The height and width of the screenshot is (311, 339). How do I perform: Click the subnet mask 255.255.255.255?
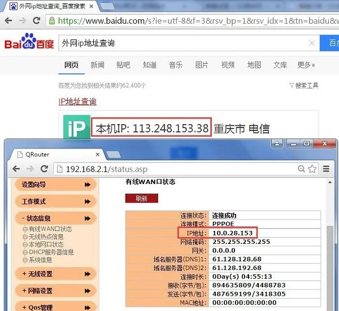[241, 242]
